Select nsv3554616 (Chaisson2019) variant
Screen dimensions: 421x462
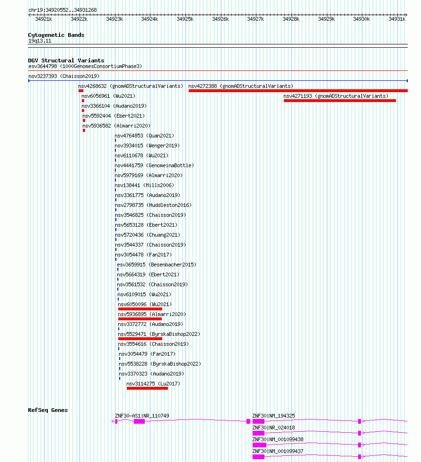coord(153,344)
